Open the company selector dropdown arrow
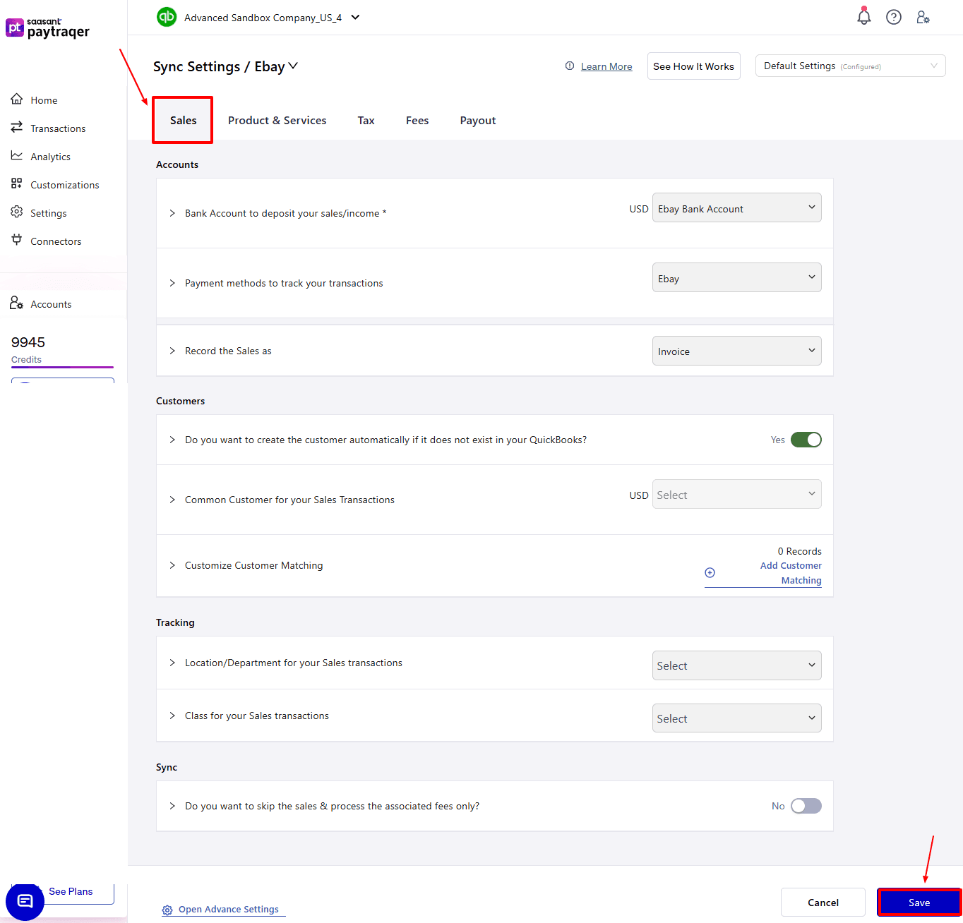The height and width of the screenshot is (923, 963). 356,17
